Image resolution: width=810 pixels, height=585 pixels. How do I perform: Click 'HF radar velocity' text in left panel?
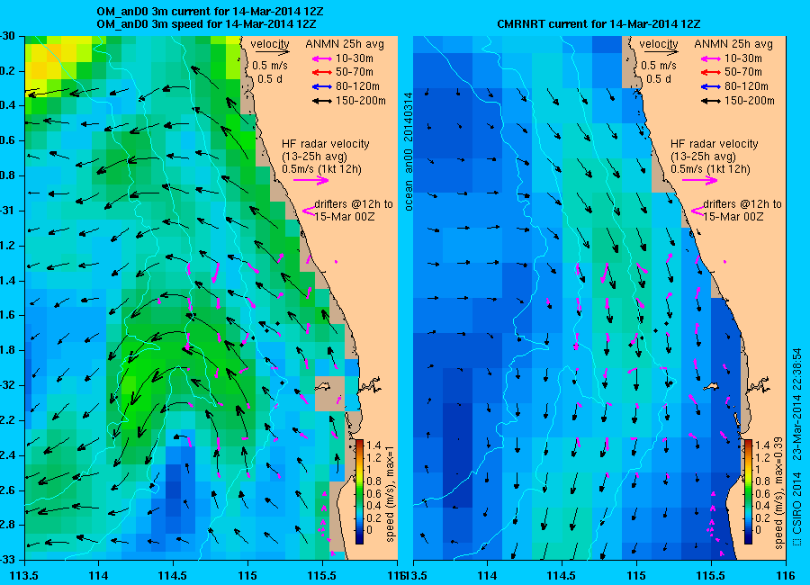click(326, 144)
